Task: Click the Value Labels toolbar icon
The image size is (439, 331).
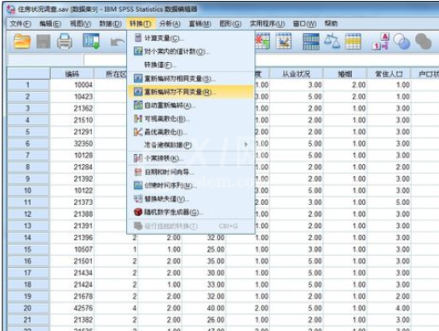Action: point(380,42)
